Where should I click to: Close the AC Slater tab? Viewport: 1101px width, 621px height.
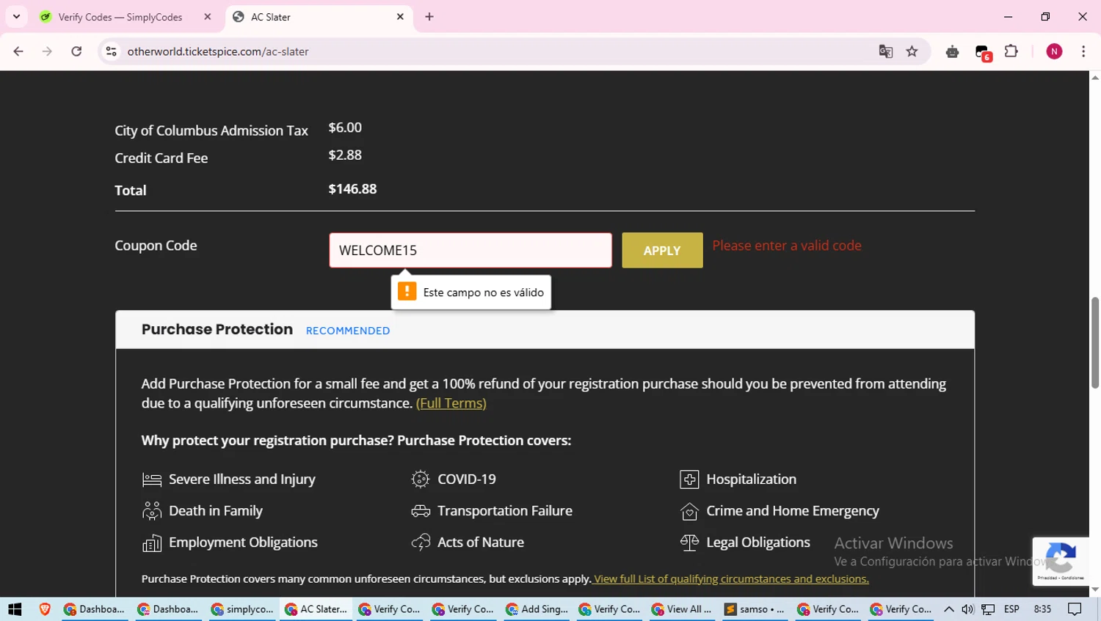pyautogui.click(x=400, y=16)
